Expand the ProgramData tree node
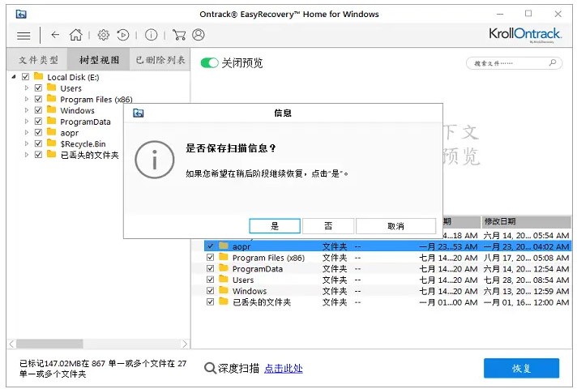The image size is (577, 389). point(27,121)
